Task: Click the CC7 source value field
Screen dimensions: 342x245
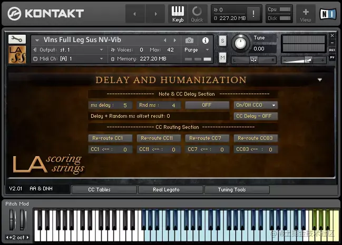Action: click(x=207, y=149)
